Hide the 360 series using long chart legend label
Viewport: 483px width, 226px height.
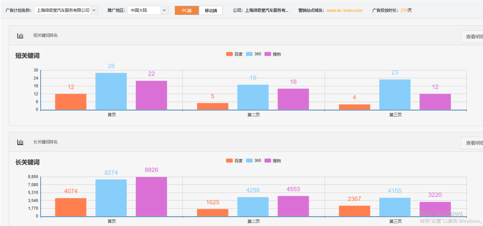258,160
